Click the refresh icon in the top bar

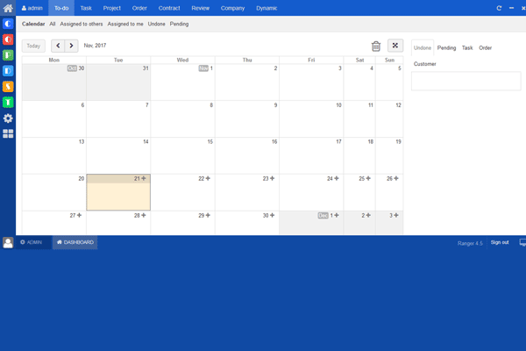[499, 8]
